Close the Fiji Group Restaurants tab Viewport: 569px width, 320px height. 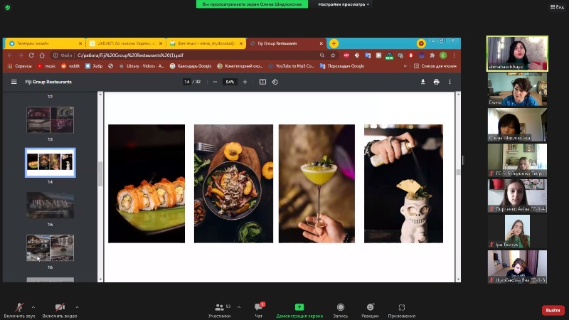point(321,43)
